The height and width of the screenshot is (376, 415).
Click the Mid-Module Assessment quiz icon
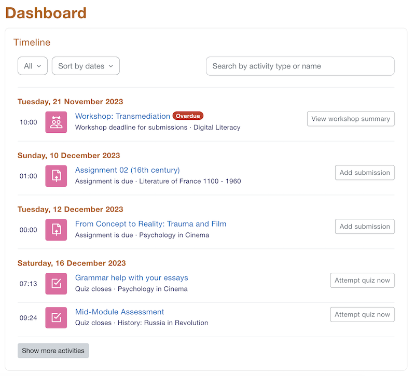[x=56, y=318]
